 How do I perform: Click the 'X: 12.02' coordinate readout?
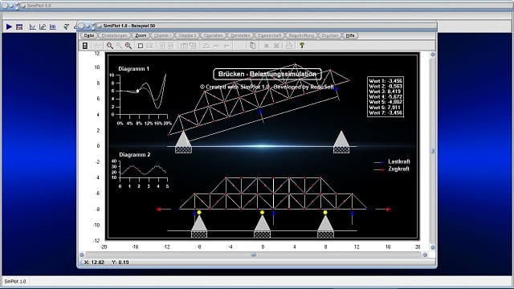click(94, 263)
